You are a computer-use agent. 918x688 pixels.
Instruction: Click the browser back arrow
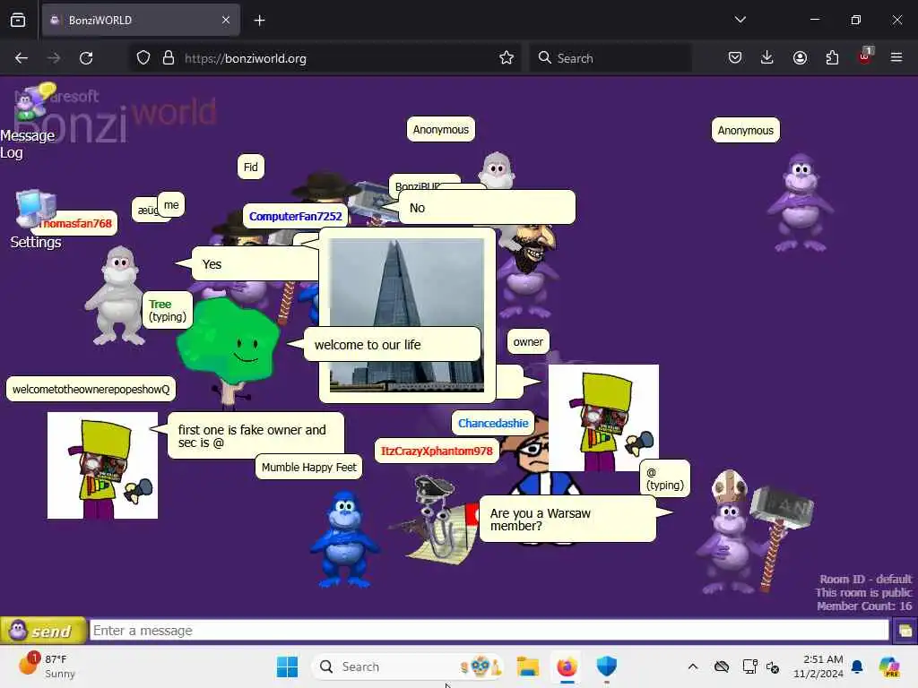click(x=22, y=58)
